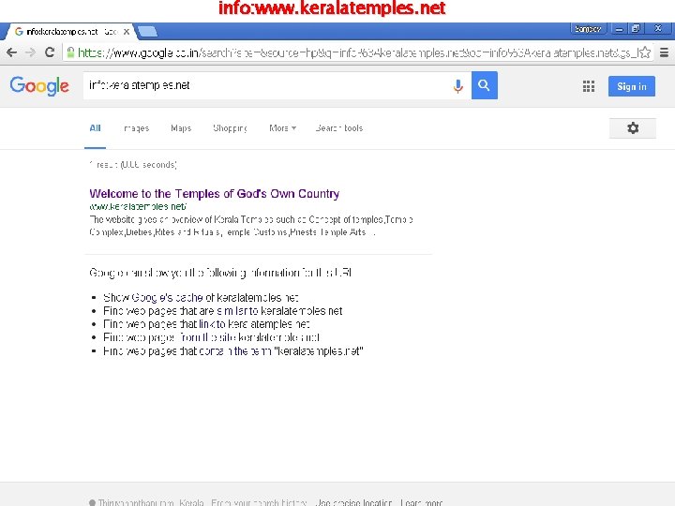Restore down the Chrome window

click(636, 29)
